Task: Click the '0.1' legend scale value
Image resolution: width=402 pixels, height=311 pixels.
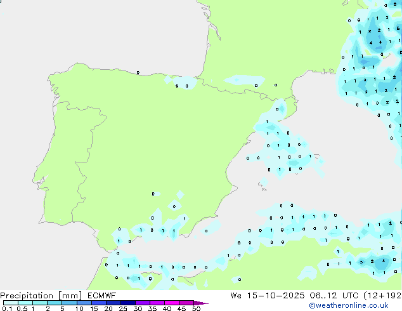Action: pos(7,308)
